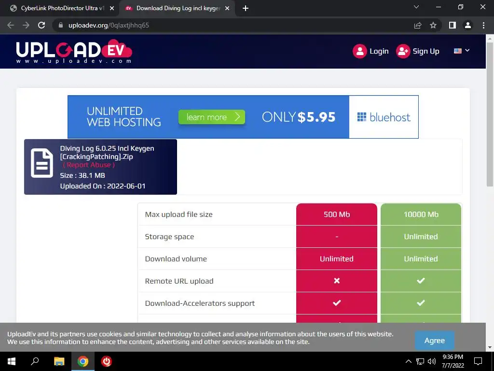Click Download volume row label
This screenshot has width=494, height=371.
click(x=176, y=259)
